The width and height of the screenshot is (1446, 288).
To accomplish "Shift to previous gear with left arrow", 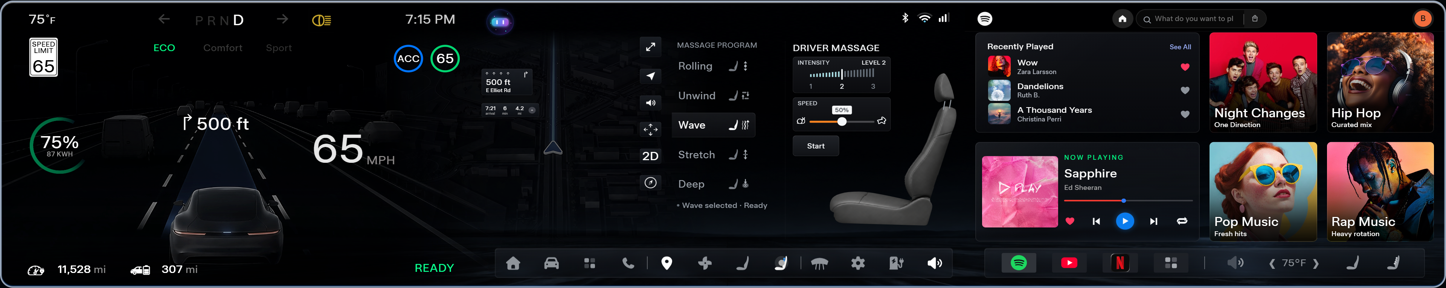I will 164,20.
